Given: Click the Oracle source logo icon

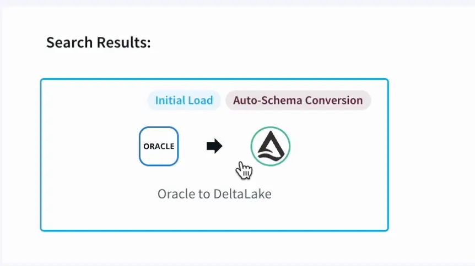Looking at the screenshot, I should coord(159,146).
